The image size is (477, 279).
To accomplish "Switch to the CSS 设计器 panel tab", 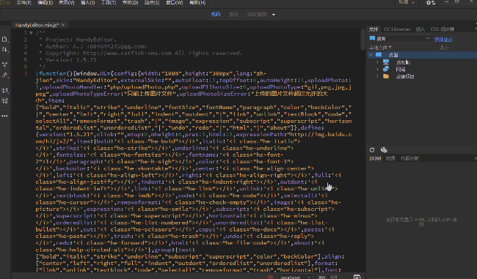I will tap(443, 29).
